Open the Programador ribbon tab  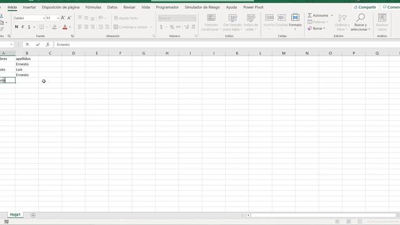tap(167, 7)
